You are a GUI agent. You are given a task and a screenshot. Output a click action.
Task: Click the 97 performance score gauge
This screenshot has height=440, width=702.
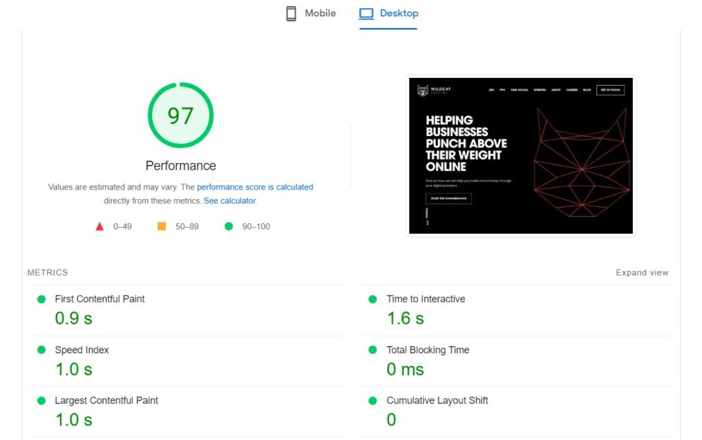coord(180,116)
